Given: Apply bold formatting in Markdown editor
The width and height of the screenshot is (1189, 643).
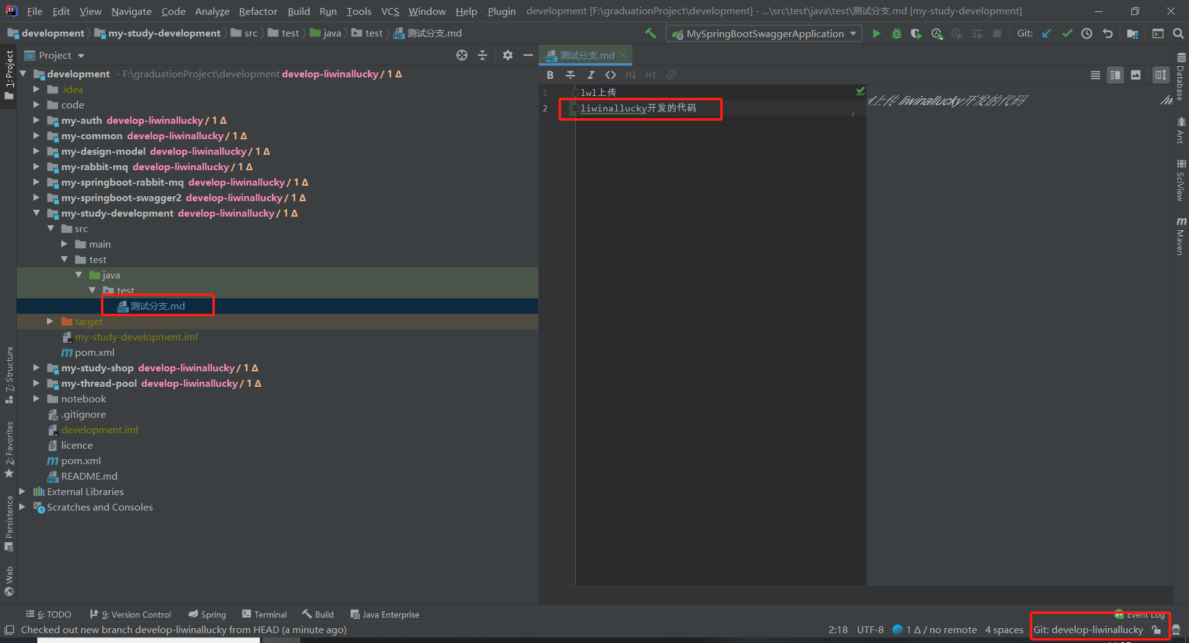Looking at the screenshot, I should click(550, 75).
